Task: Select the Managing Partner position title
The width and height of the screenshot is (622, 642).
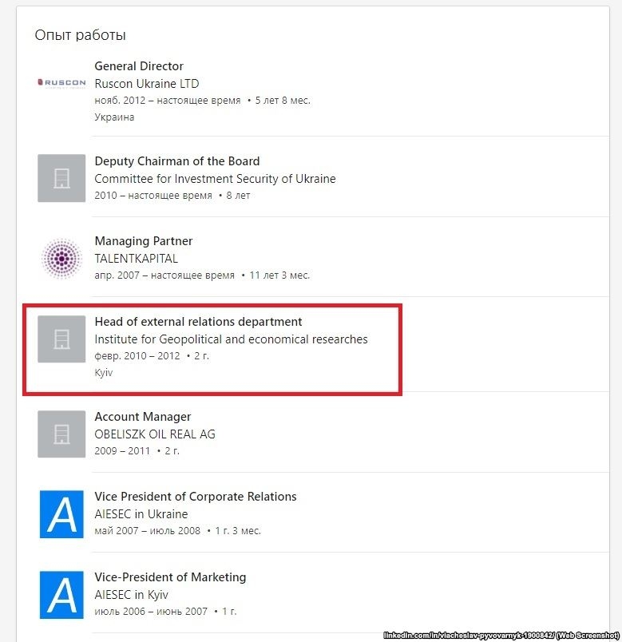Action: [144, 241]
